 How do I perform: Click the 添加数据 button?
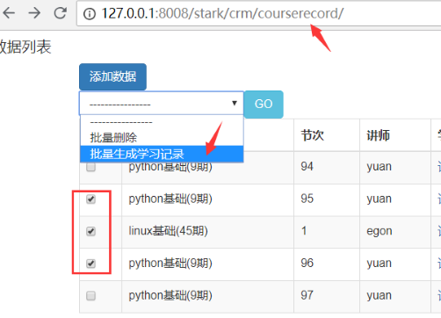(112, 76)
